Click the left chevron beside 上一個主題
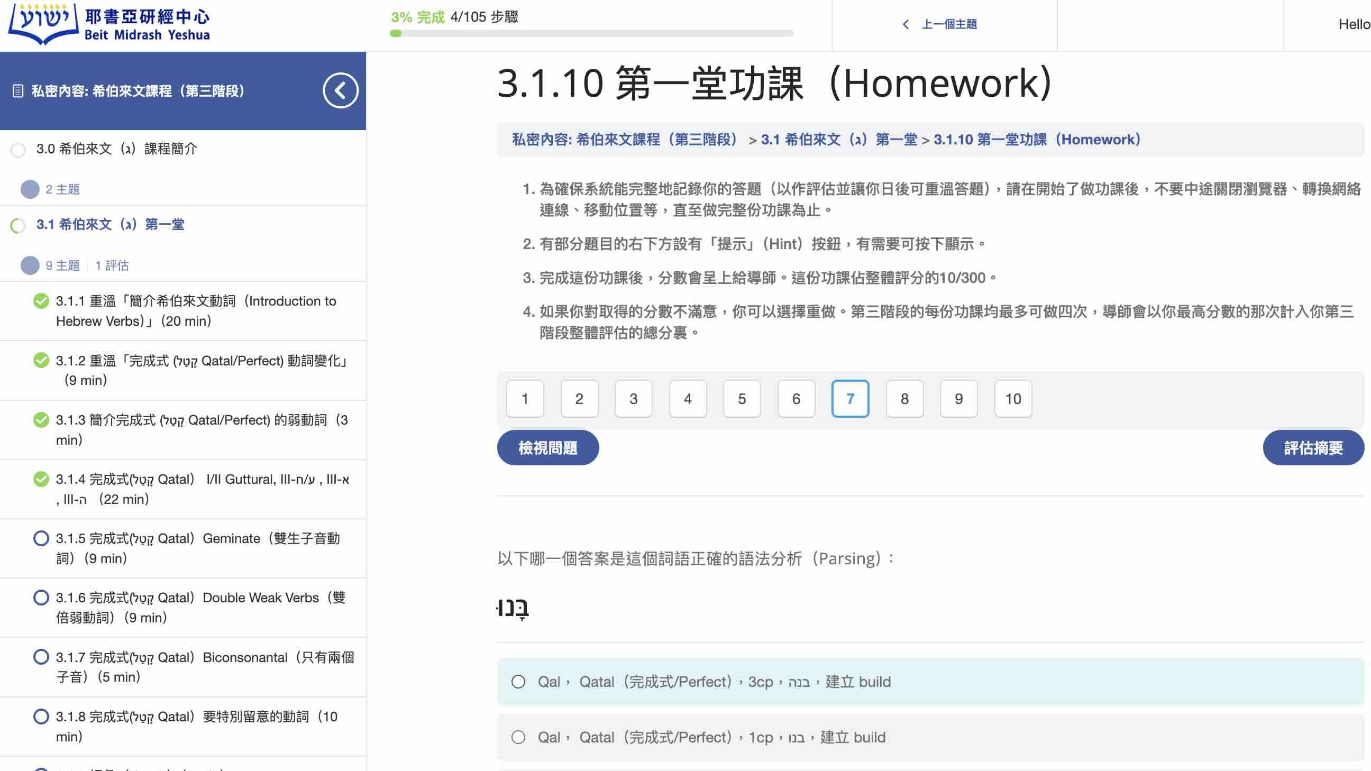Screen dimensions: 1371x771 906,24
